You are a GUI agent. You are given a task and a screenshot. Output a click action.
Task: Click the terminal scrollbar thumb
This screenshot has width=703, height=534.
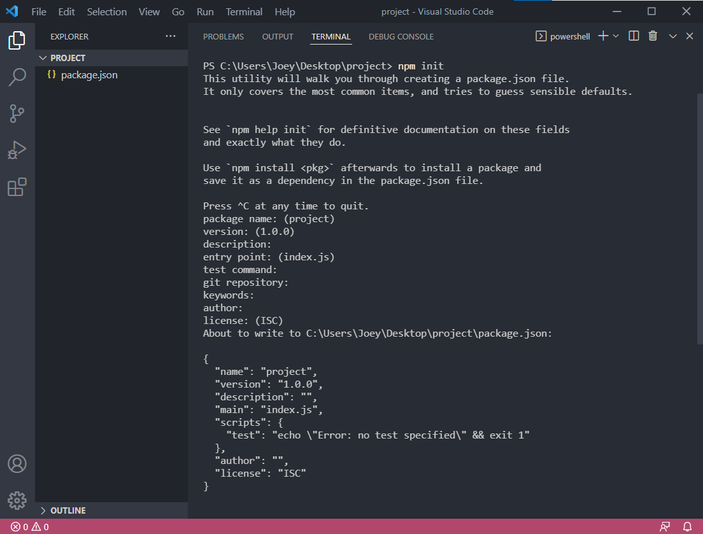(x=700, y=218)
